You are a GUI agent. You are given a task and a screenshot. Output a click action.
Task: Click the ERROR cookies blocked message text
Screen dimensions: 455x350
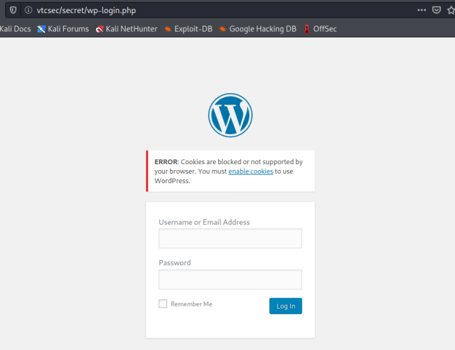point(229,171)
